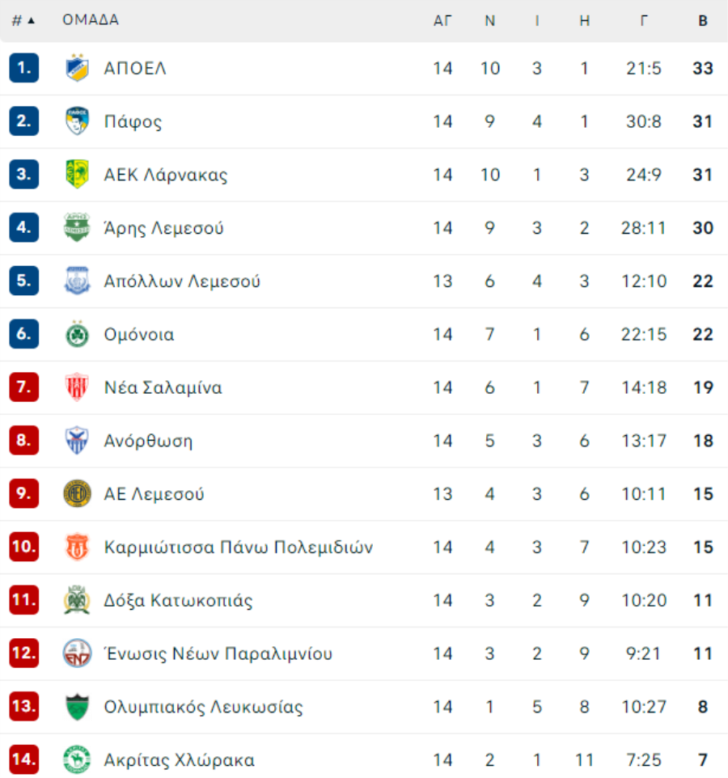Click the Ένωσις Νέων Παραλιμνίου ENP logo
Screen dimensions: 728x778
[x=77, y=653]
